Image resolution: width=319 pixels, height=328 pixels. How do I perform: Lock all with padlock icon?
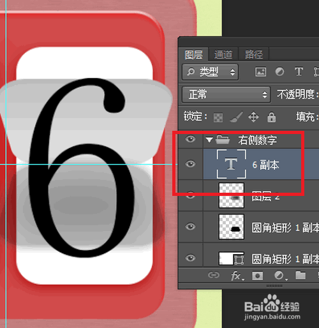click(x=272, y=117)
